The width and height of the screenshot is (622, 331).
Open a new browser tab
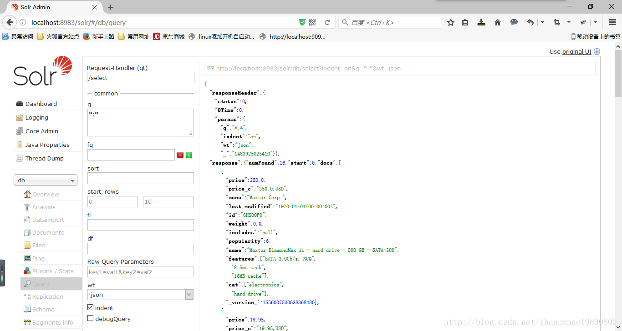111,7
